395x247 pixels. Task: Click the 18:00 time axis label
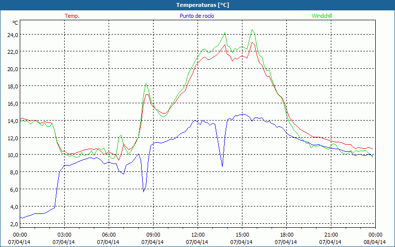(x=287, y=235)
